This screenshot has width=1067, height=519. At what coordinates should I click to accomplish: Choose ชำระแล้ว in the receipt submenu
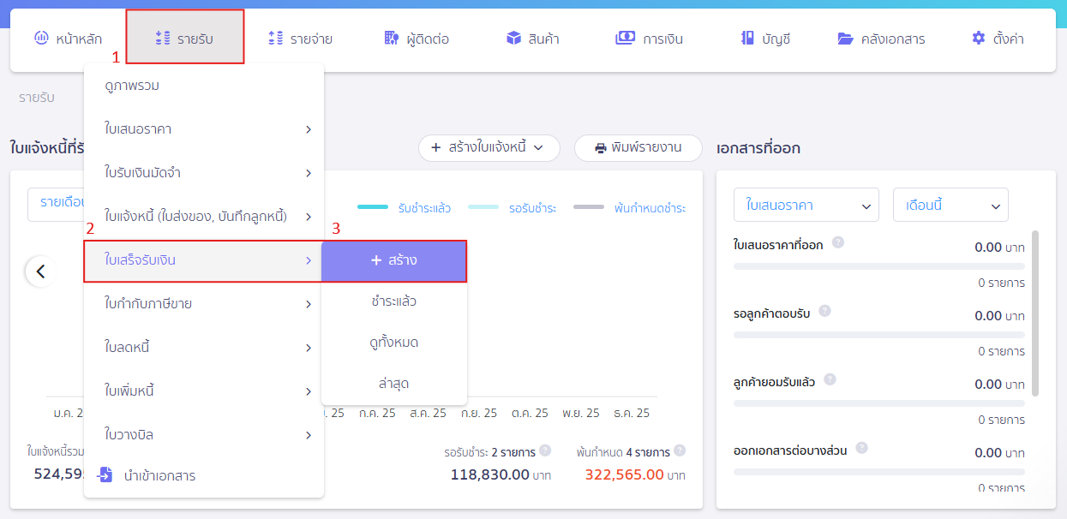click(394, 301)
